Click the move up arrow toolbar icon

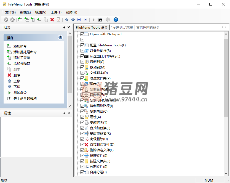click(66, 20)
